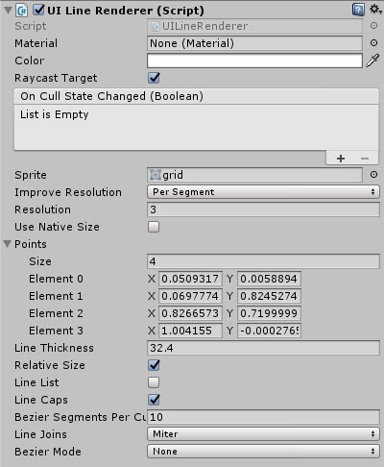Click the C# script icon in the component header

(22, 11)
